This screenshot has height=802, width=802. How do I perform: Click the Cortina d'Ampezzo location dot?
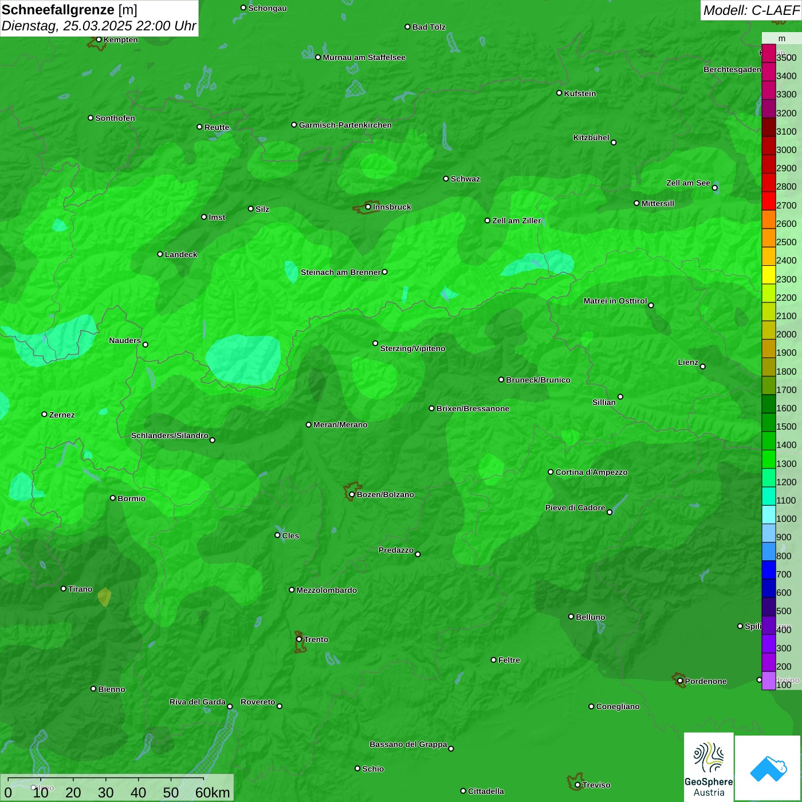[551, 472]
